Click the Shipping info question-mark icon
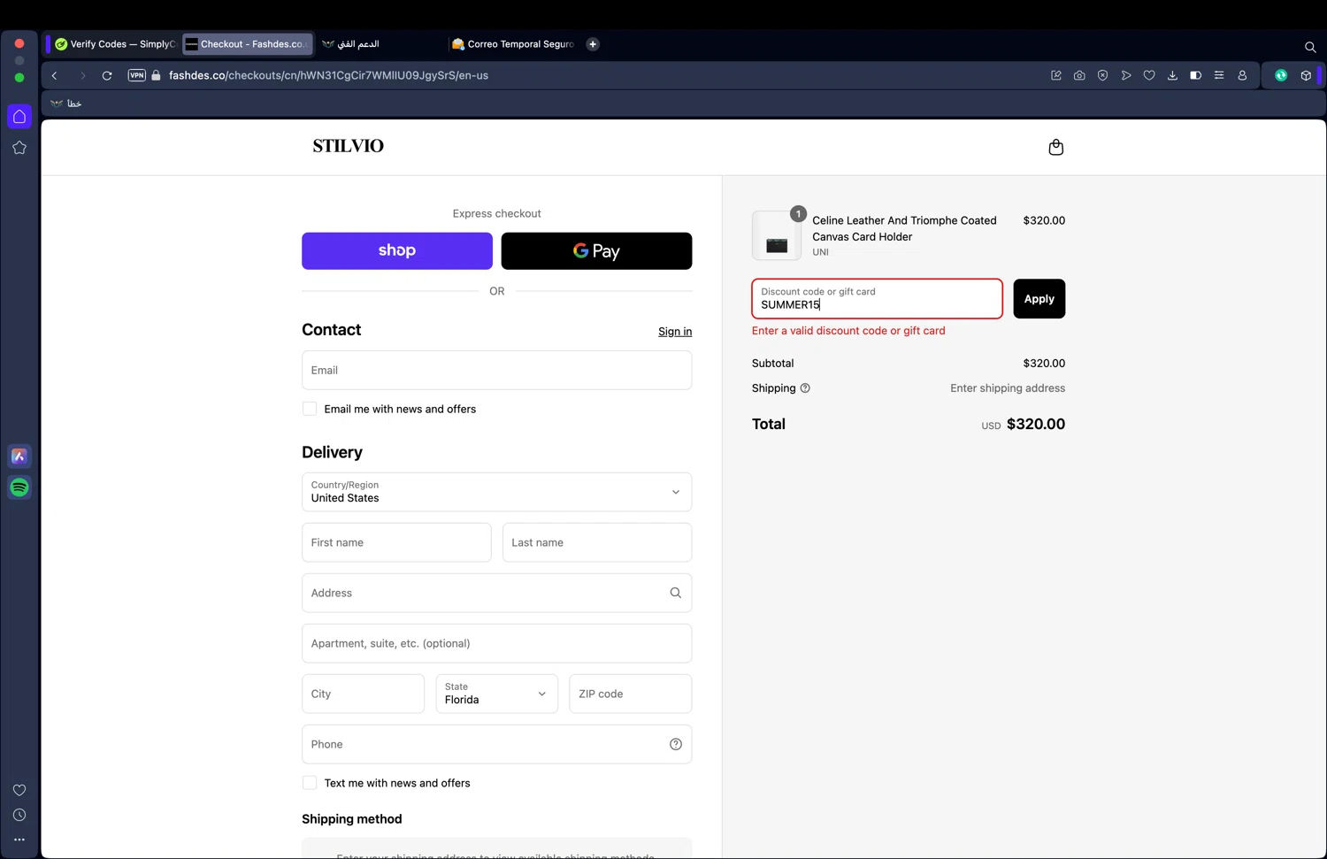Screen dimensions: 1327x859 click(x=805, y=388)
